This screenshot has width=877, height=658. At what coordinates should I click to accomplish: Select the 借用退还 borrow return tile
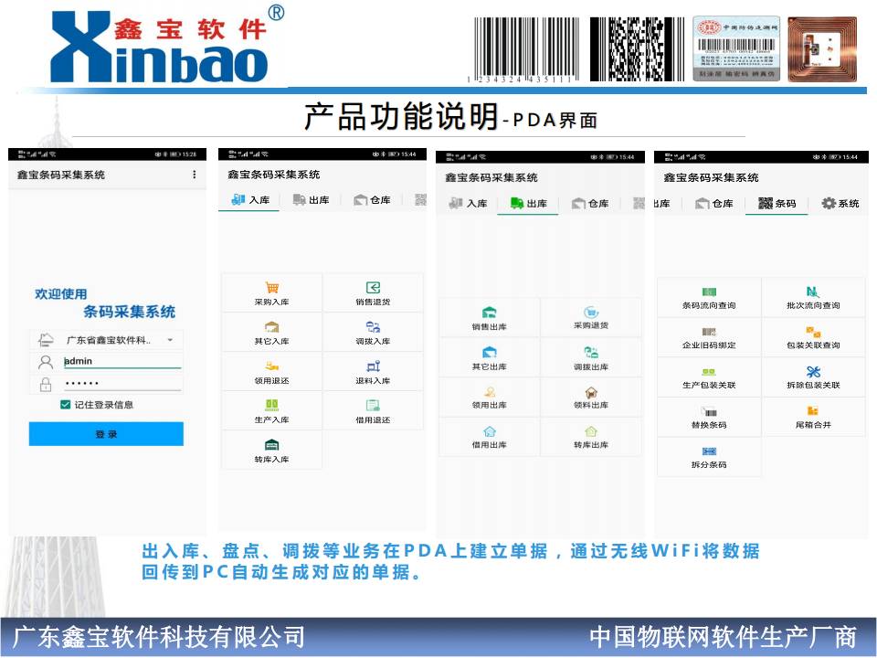click(373, 410)
